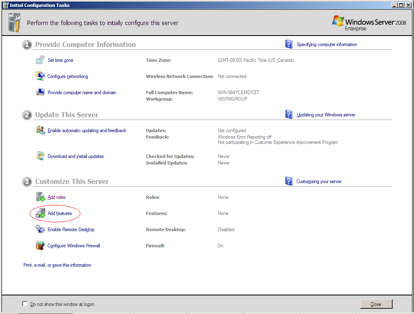Open Specifying computer information help link
This screenshot has height=314, width=414.
327,44
